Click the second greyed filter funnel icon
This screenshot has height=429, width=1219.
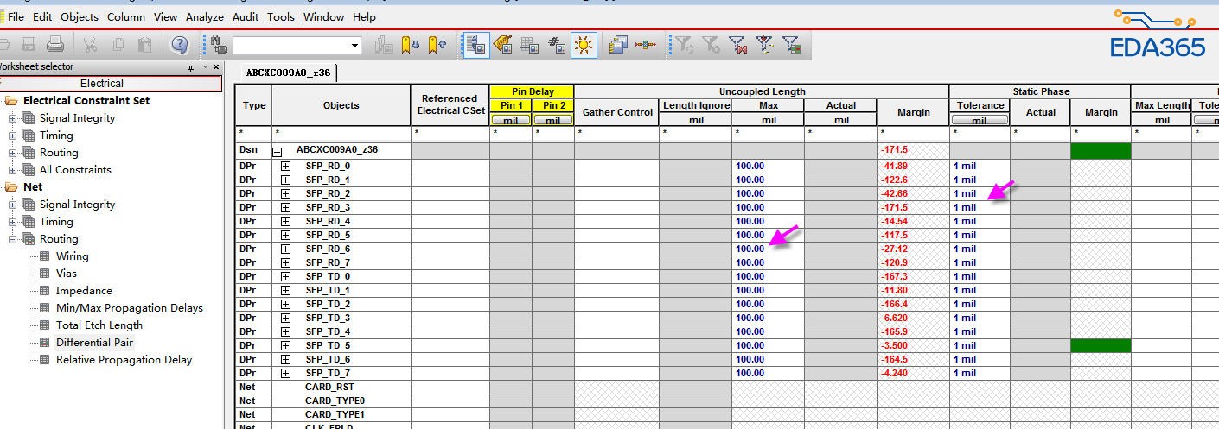coord(711,45)
